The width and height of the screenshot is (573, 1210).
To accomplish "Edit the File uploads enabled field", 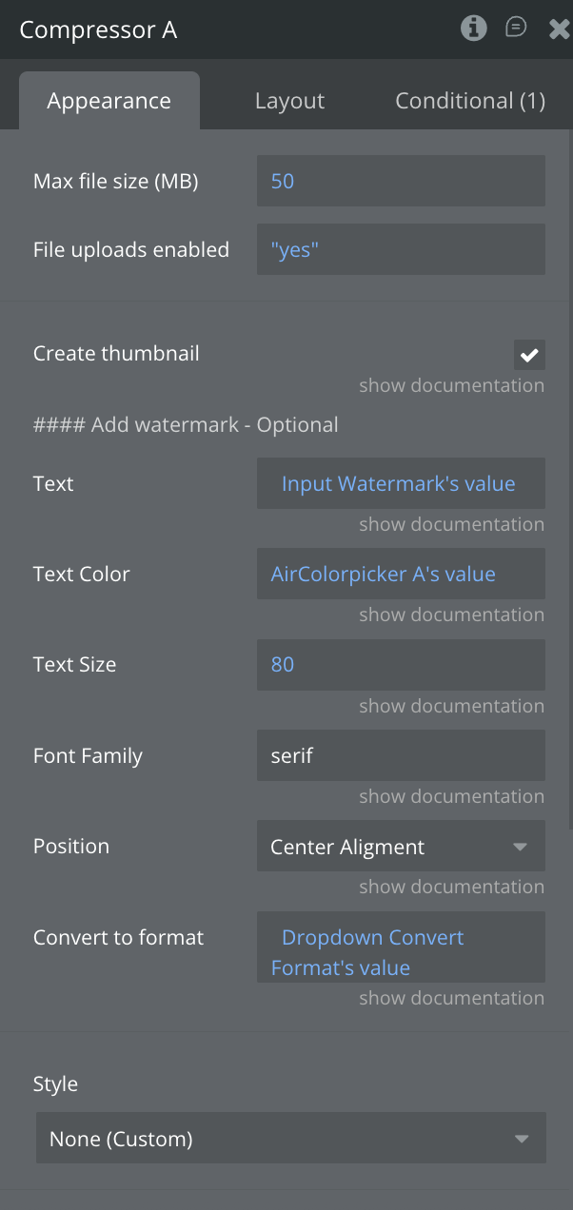I will tap(401, 250).
